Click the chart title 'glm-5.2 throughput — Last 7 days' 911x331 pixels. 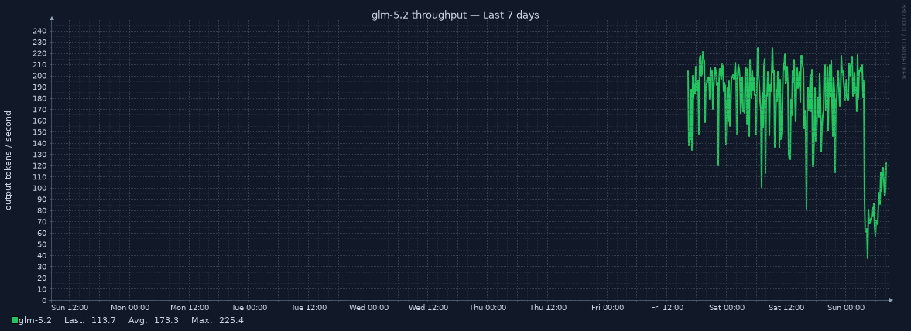pos(455,15)
